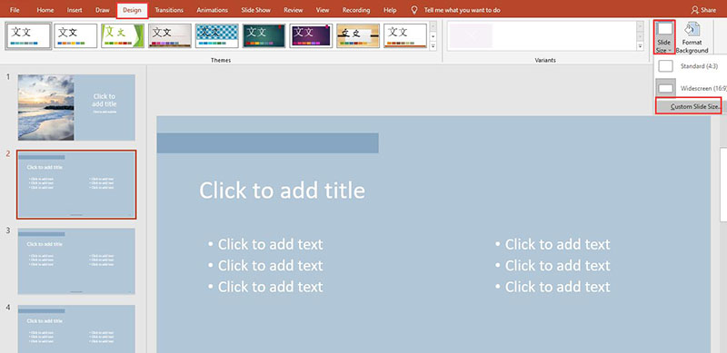Apply the blue checkered pattern theme
Image resolution: width=727 pixels, height=353 pixels.
coord(216,35)
